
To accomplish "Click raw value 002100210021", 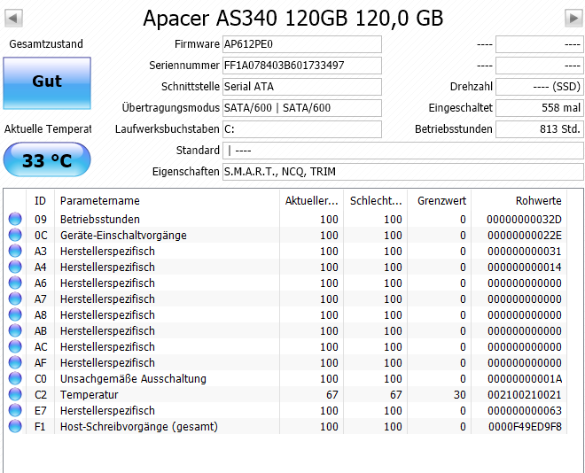I will point(524,395).
